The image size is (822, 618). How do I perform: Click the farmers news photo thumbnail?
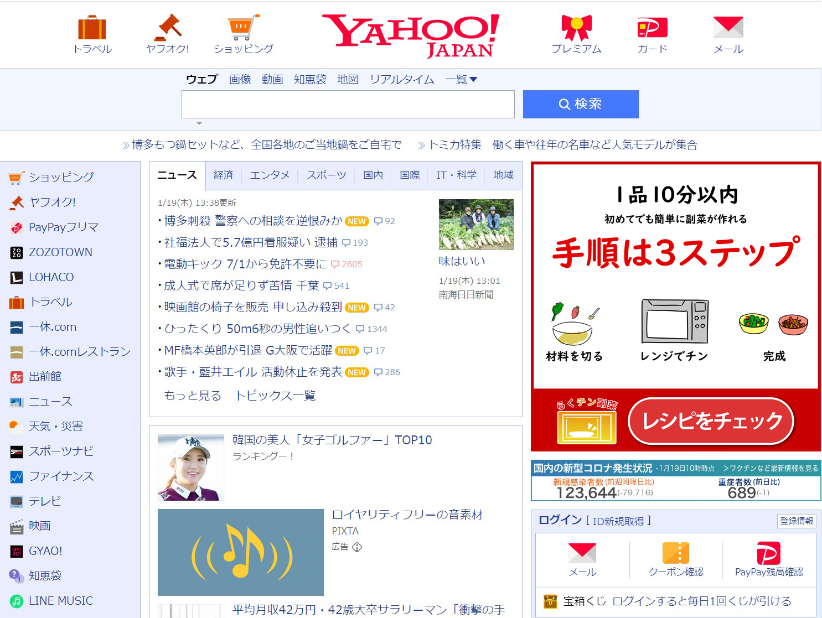click(x=476, y=225)
